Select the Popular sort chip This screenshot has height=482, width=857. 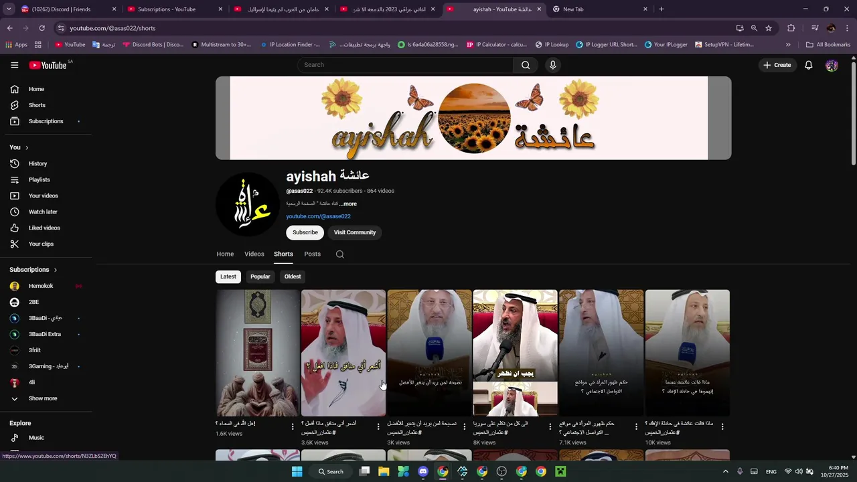click(x=260, y=276)
